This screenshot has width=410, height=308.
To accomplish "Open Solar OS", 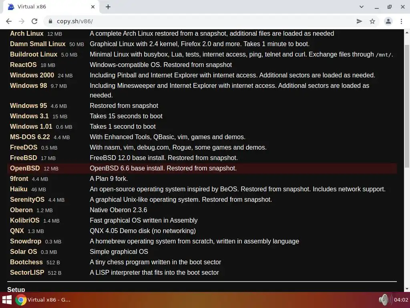I will click(x=24, y=252).
